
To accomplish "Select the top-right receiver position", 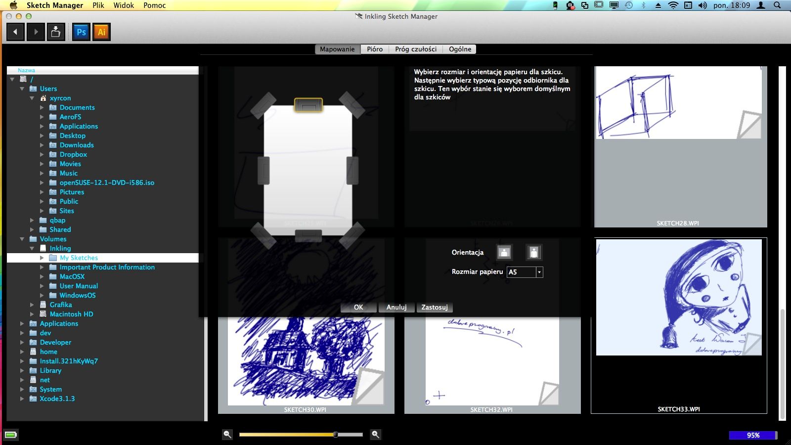I will 352,104.
